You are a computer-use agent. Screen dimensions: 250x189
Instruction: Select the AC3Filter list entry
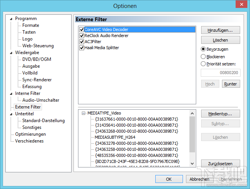click(93, 42)
